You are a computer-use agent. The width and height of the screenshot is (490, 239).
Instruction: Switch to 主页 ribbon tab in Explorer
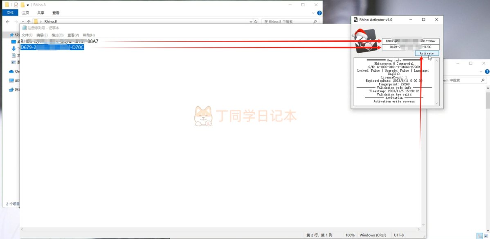point(26,13)
